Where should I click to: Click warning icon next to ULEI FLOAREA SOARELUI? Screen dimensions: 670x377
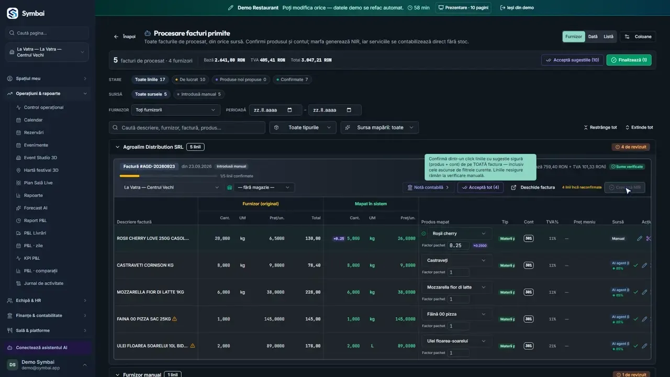(193, 346)
